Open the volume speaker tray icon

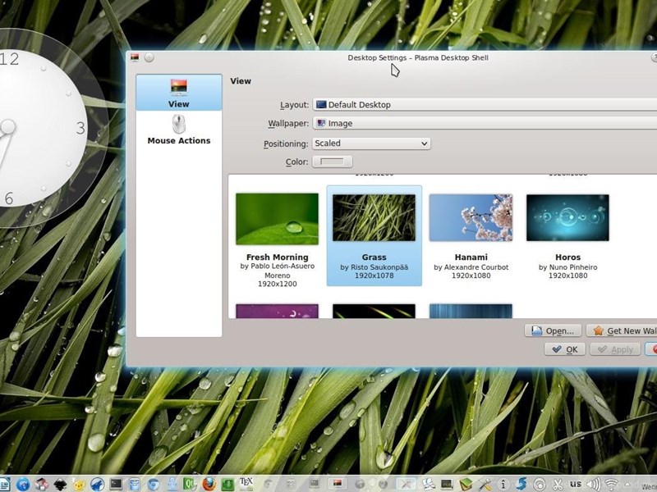coord(594,485)
